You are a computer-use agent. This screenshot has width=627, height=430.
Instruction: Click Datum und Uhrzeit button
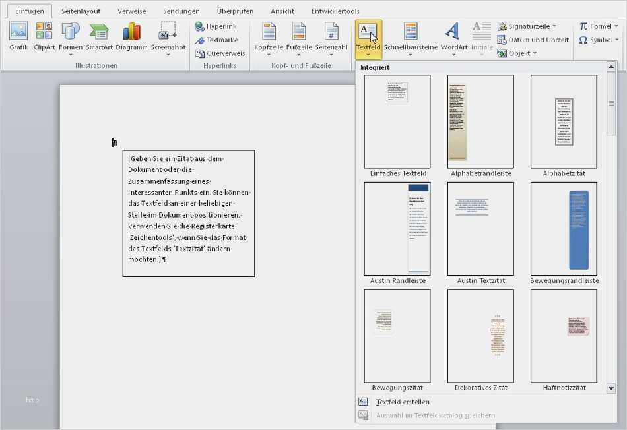point(533,40)
